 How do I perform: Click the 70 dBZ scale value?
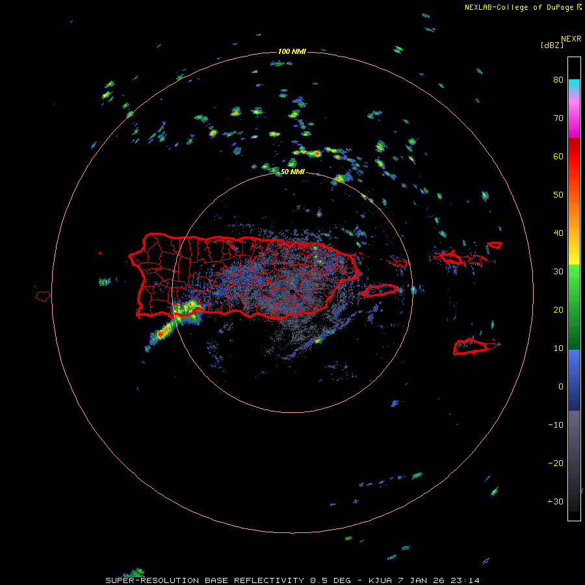pyautogui.click(x=558, y=118)
